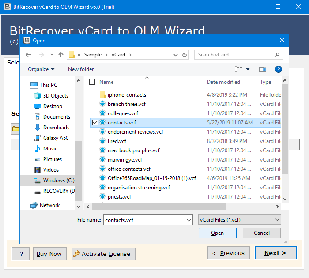Click file list vertical scrollbar thumb
This screenshot has width=309, height=278.
[285, 129]
